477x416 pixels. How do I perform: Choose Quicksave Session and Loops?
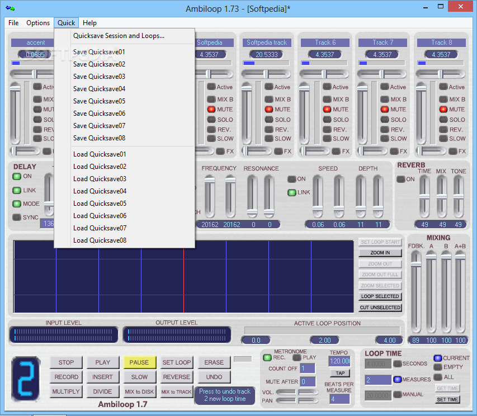coord(119,36)
